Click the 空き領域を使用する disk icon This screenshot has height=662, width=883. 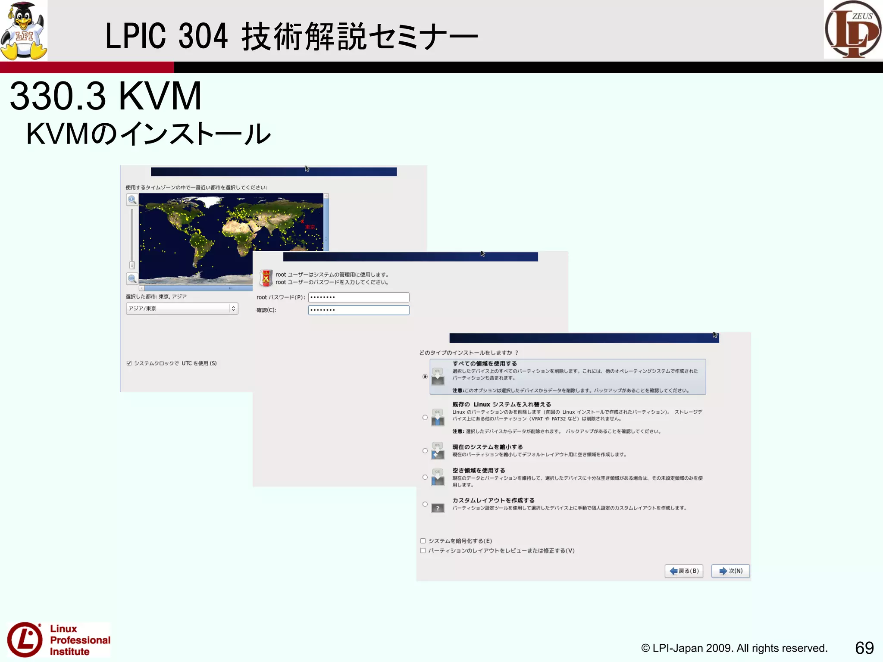(438, 477)
